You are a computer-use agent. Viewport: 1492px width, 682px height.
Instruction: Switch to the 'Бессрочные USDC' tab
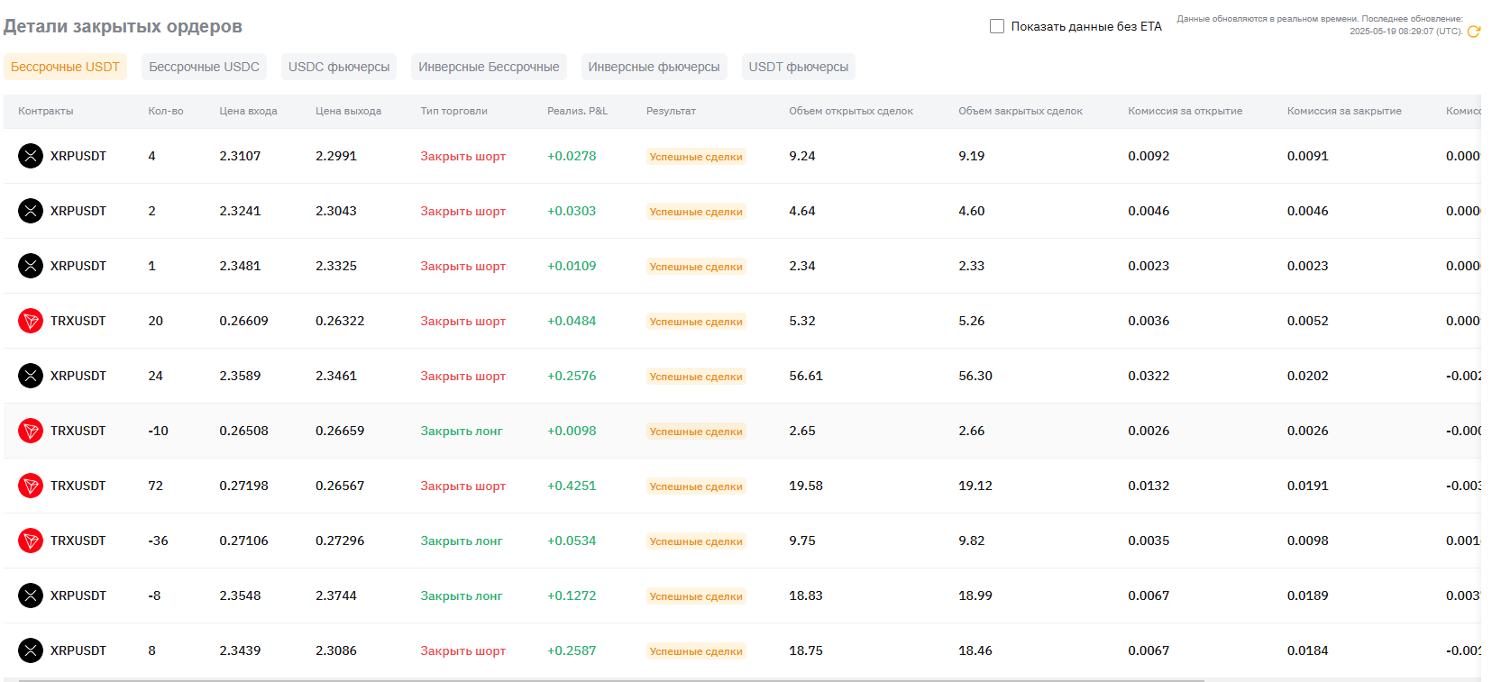pyautogui.click(x=204, y=67)
